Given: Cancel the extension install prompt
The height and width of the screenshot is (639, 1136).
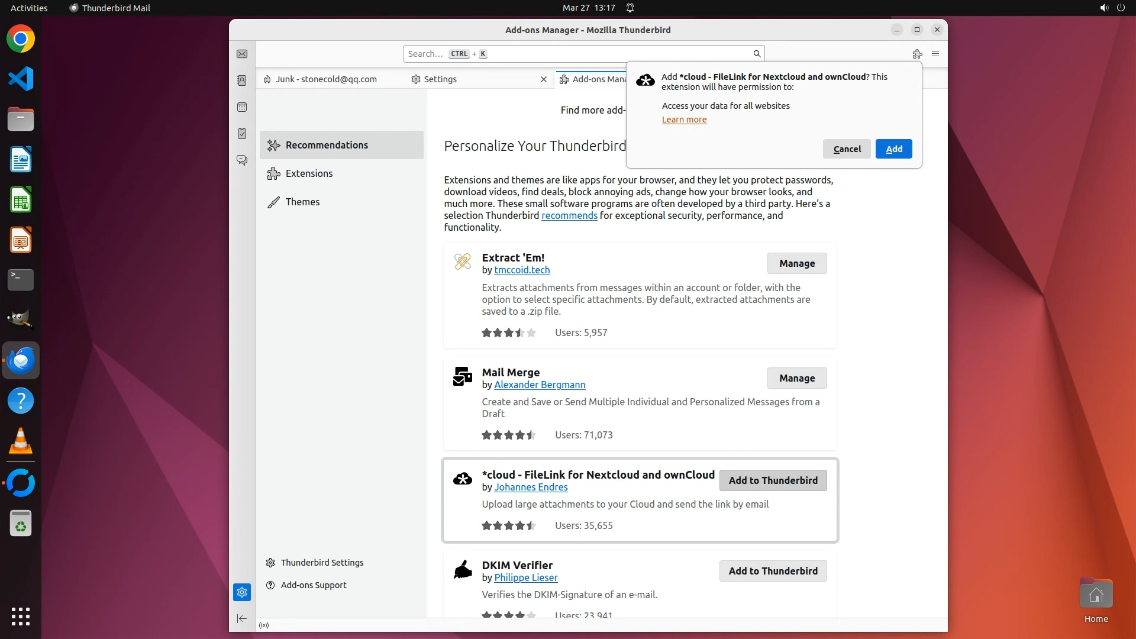Looking at the screenshot, I should 847,149.
